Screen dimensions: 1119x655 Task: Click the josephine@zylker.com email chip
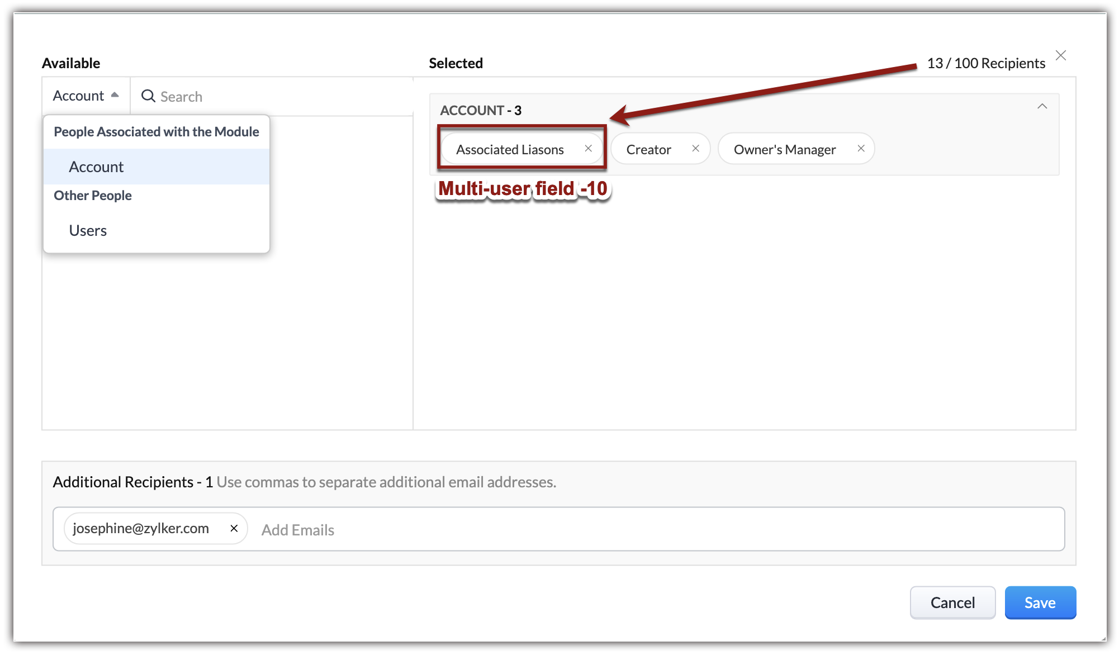click(141, 528)
